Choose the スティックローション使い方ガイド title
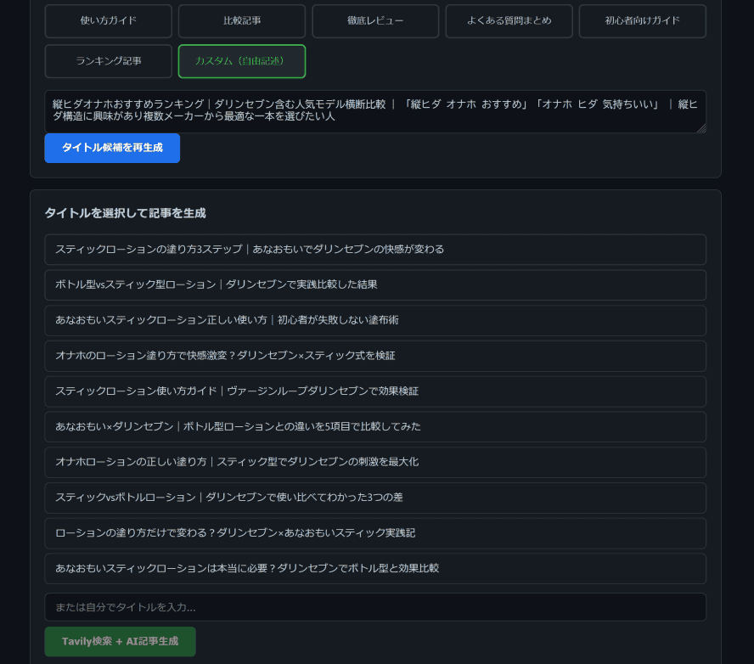 point(374,391)
